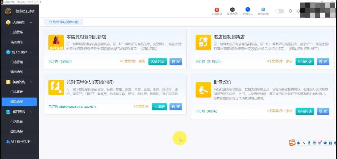337x159 pixels.
Task: Click the 零售竞对复制到新店 title
Action: (x=86, y=37)
